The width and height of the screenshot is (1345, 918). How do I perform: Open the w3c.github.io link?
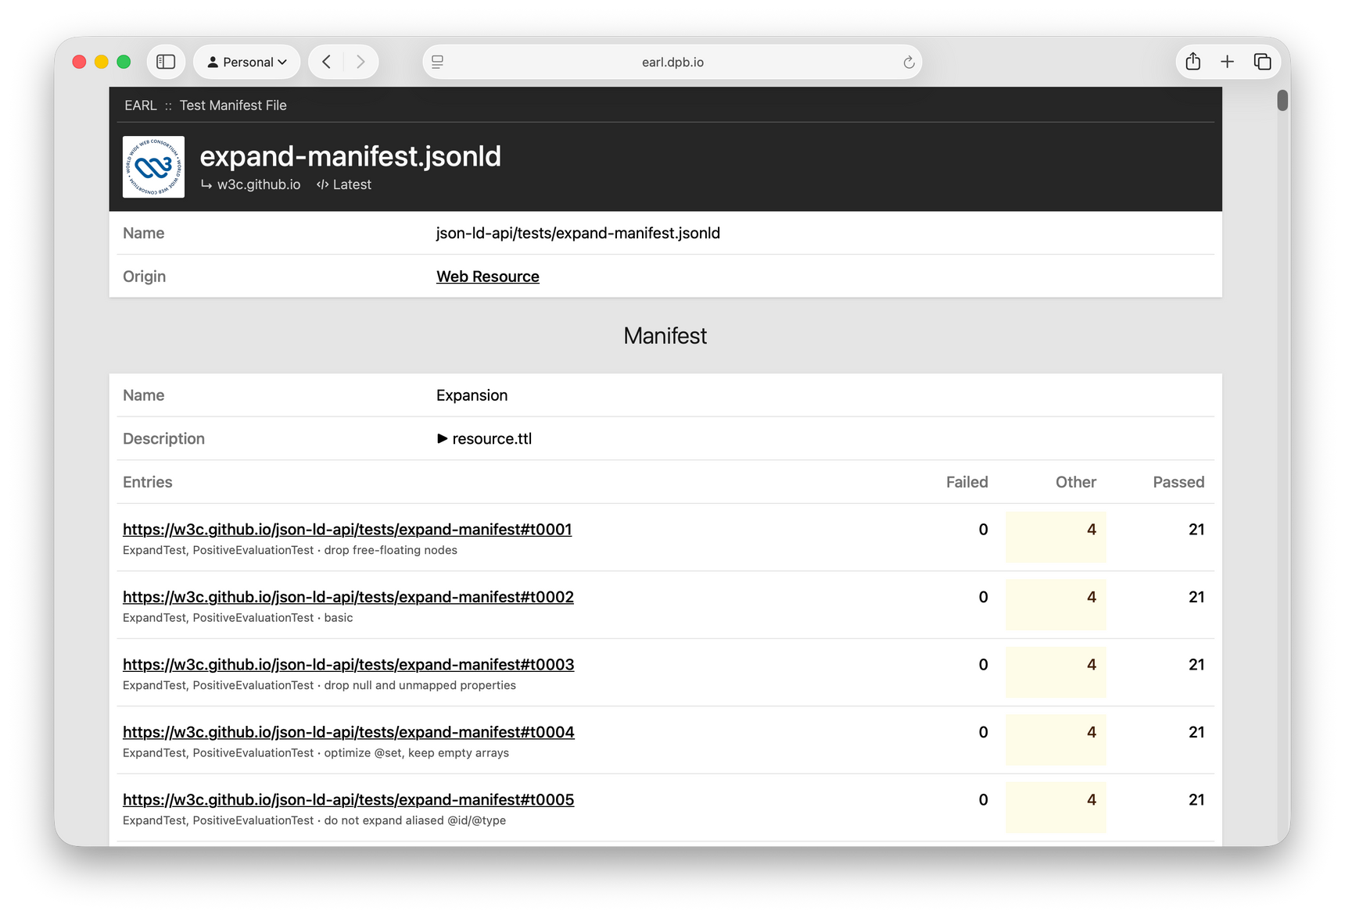coord(259,184)
